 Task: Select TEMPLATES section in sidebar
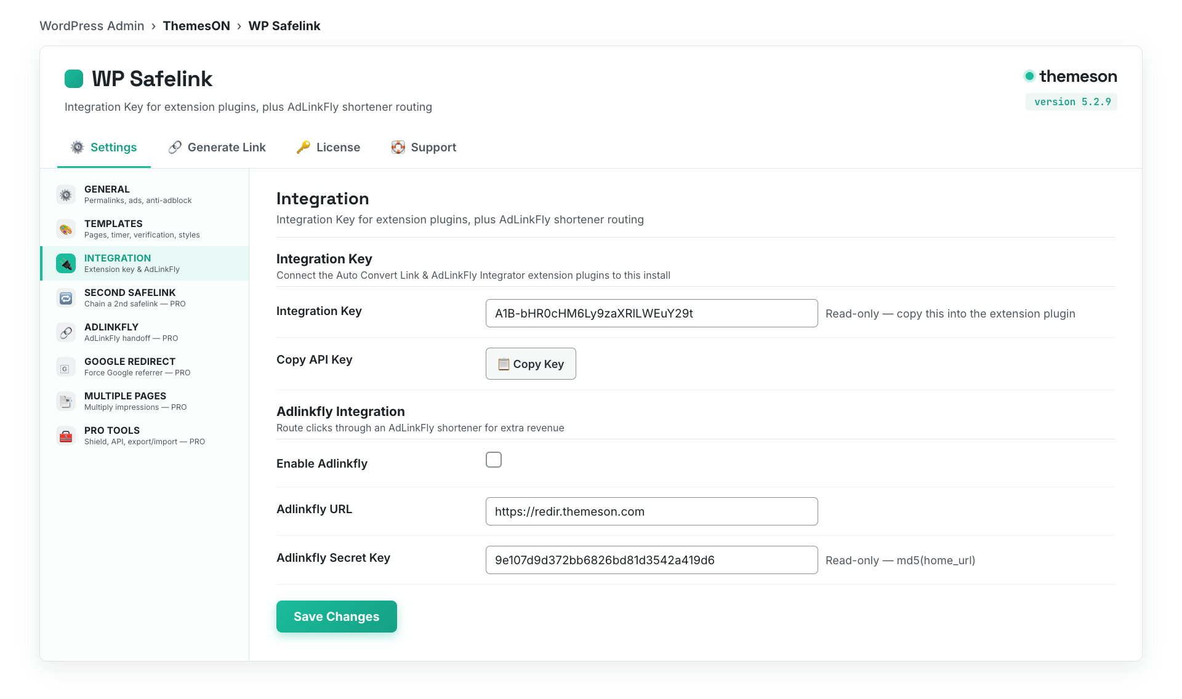(145, 229)
